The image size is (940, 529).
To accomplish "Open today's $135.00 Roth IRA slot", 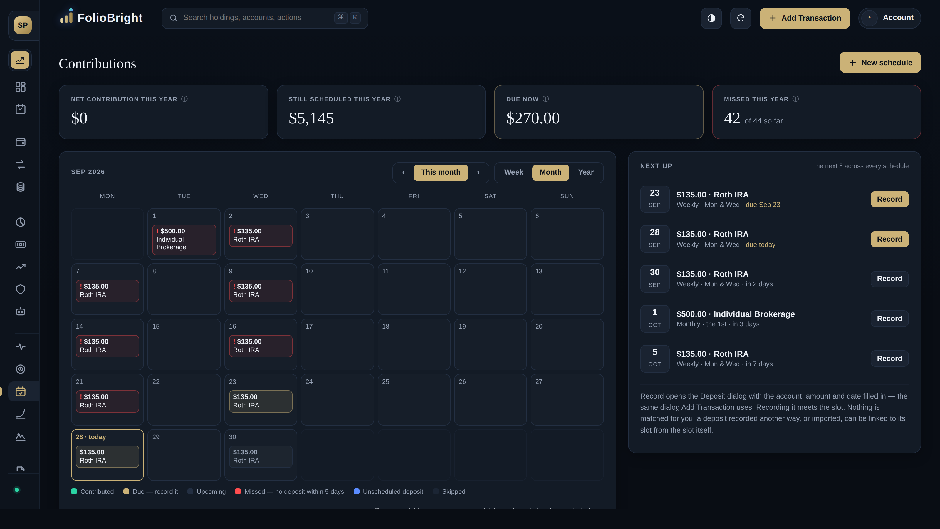I will pos(107,456).
